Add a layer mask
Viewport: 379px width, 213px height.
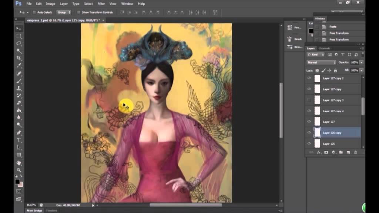click(326, 152)
